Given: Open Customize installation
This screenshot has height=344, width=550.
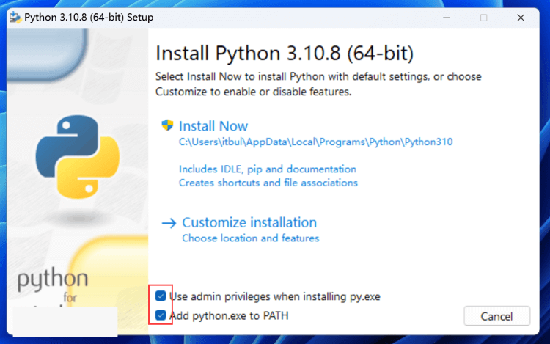Looking at the screenshot, I should click(249, 222).
